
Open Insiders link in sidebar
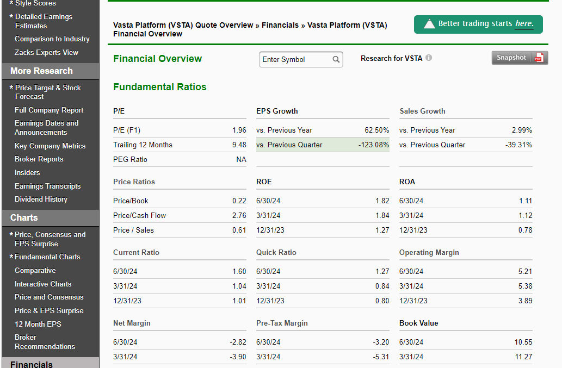click(x=27, y=172)
